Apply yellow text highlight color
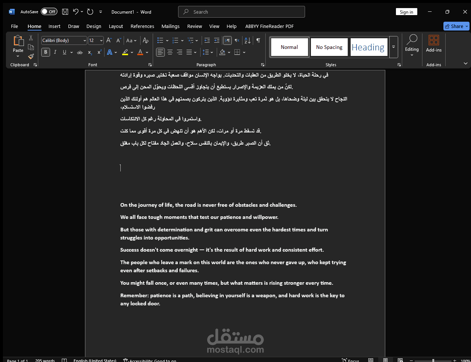Screen dimensions: 471x362 (125, 52)
